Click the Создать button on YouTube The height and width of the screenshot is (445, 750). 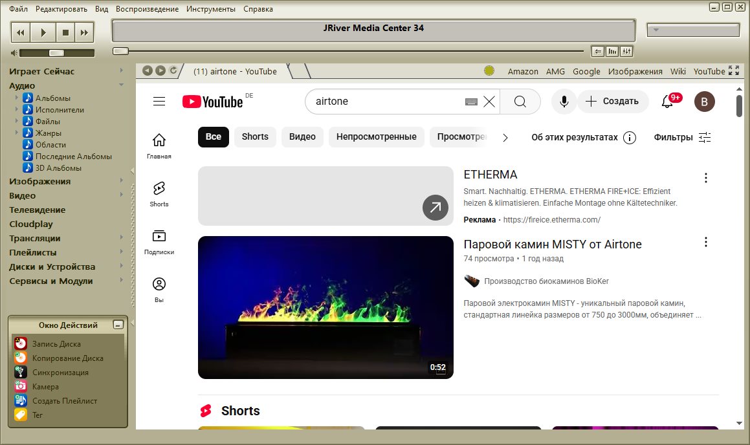[x=613, y=102]
